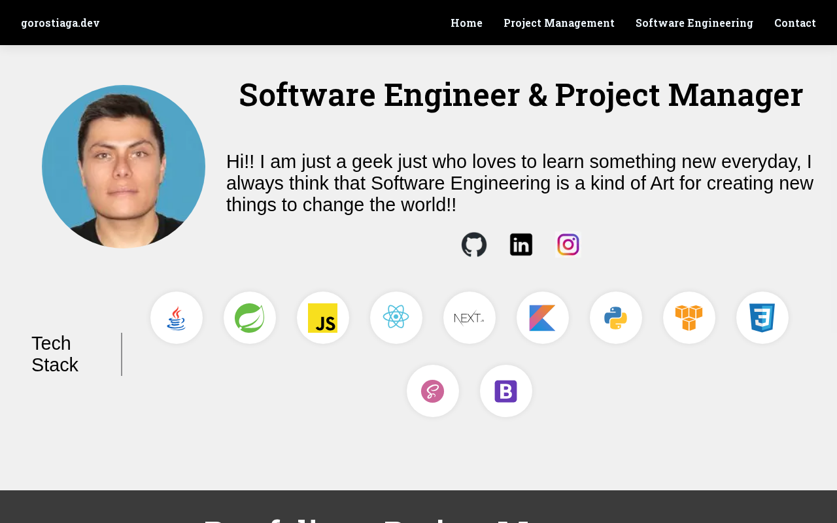Click the circular profile photo
Viewport: 837px width, 523px height.
[x=124, y=167]
